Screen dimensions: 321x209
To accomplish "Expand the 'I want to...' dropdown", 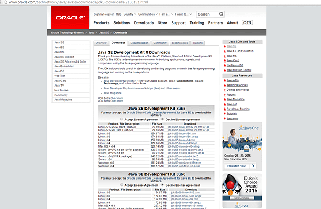I will click(183, 14).
